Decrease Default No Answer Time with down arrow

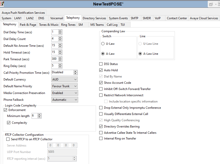coord(60,46)
